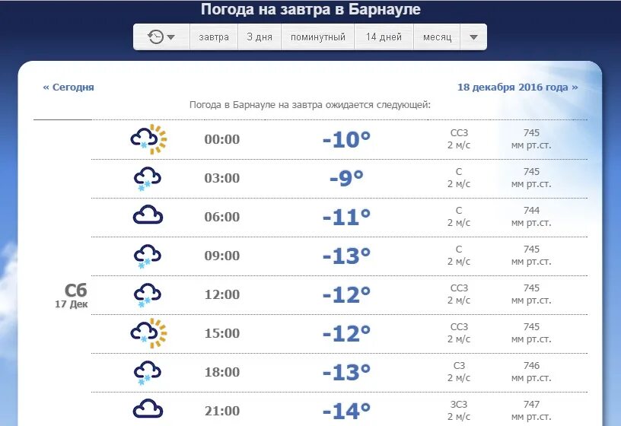Click the snow cloud icon at 09:00
The image size is (621, 426).
[x=147, y=256]
